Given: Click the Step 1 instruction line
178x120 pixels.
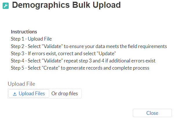Looking at the screenshot, I should click(x=31, y=39).
